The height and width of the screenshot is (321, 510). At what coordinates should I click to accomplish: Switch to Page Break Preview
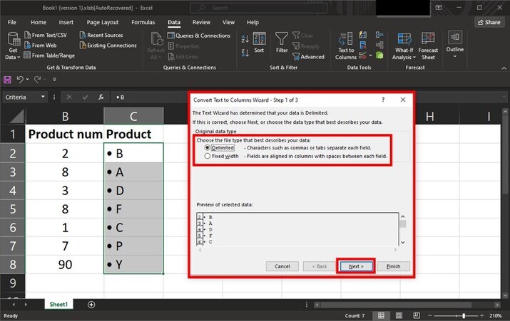pyautogui.click(x=417, y=315)
